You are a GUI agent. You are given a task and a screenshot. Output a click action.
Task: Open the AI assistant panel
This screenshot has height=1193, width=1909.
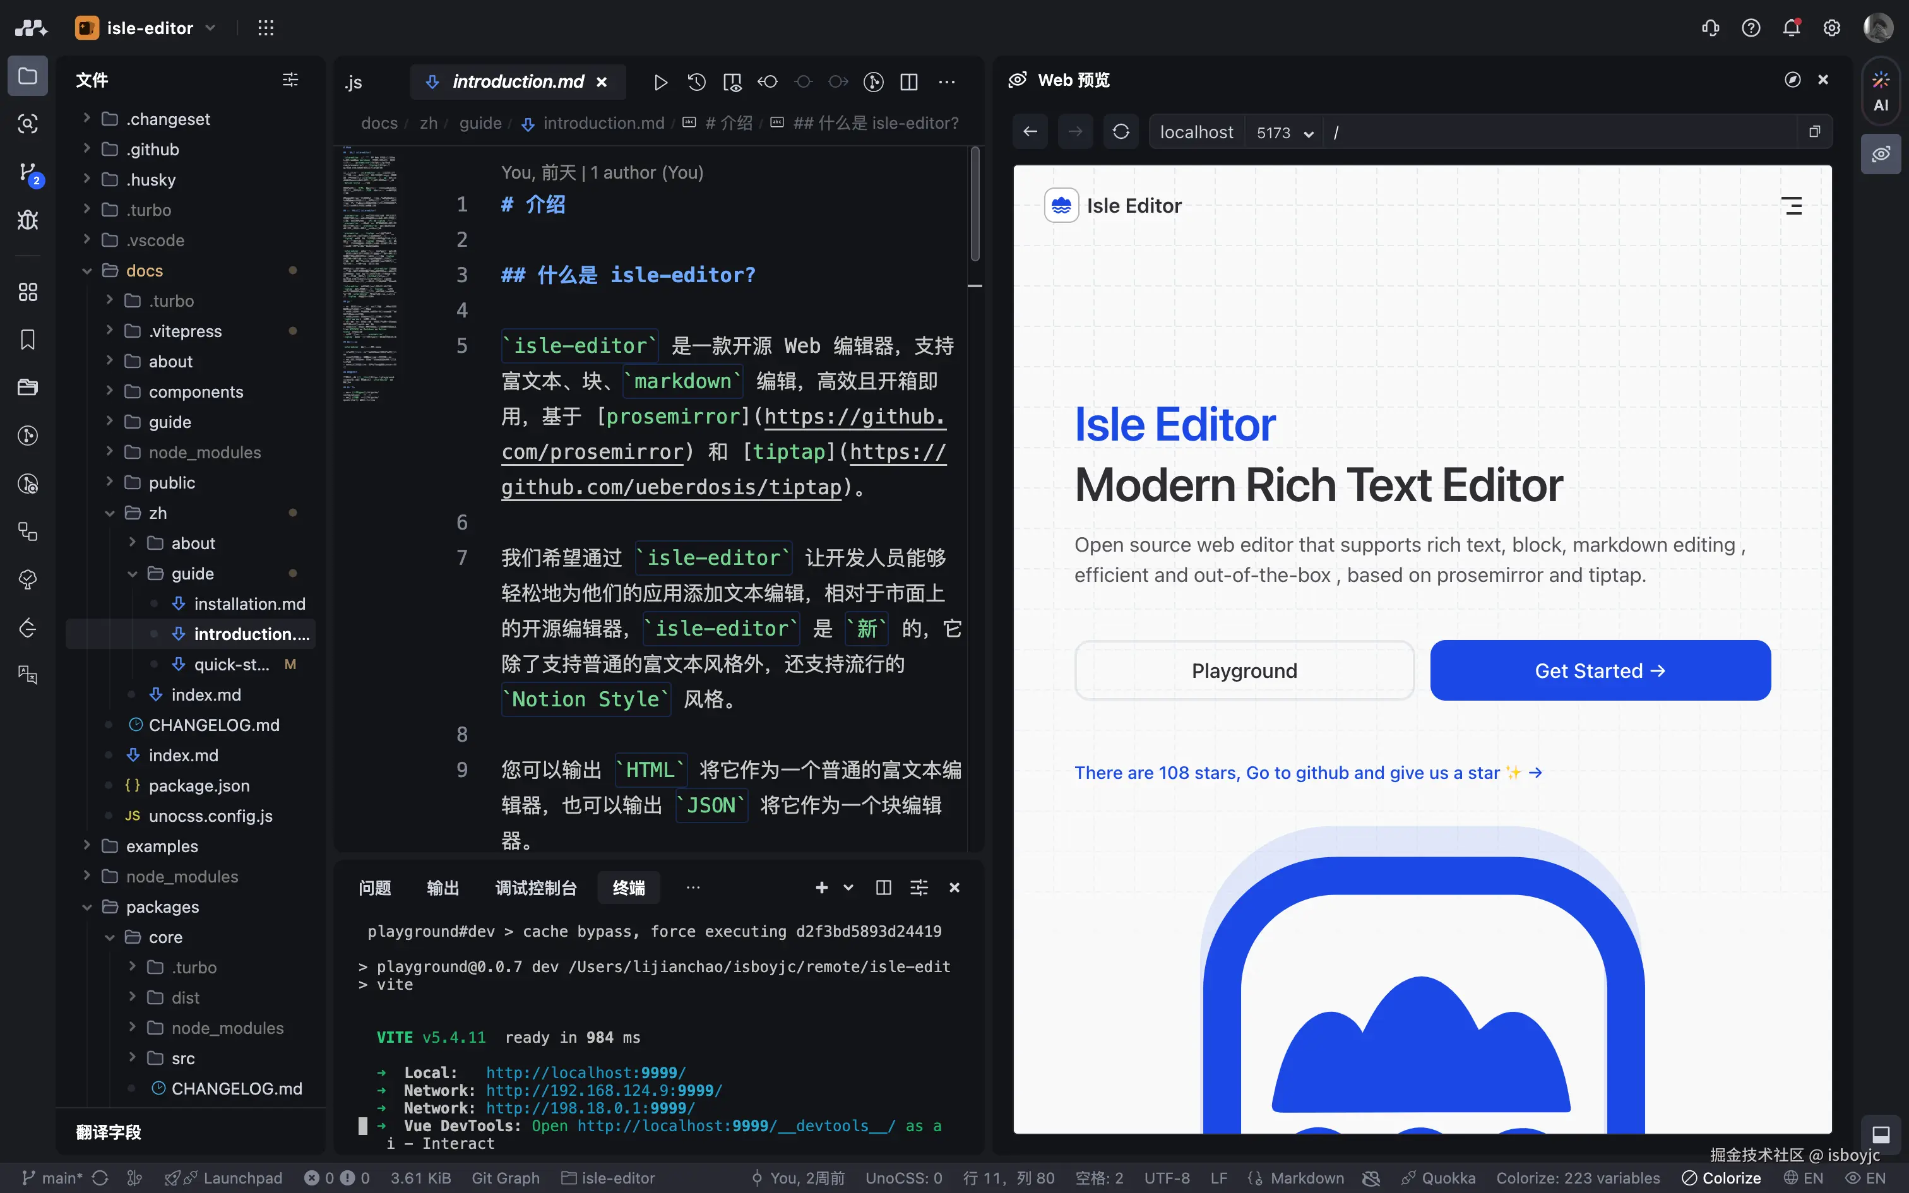[1881, 92]
